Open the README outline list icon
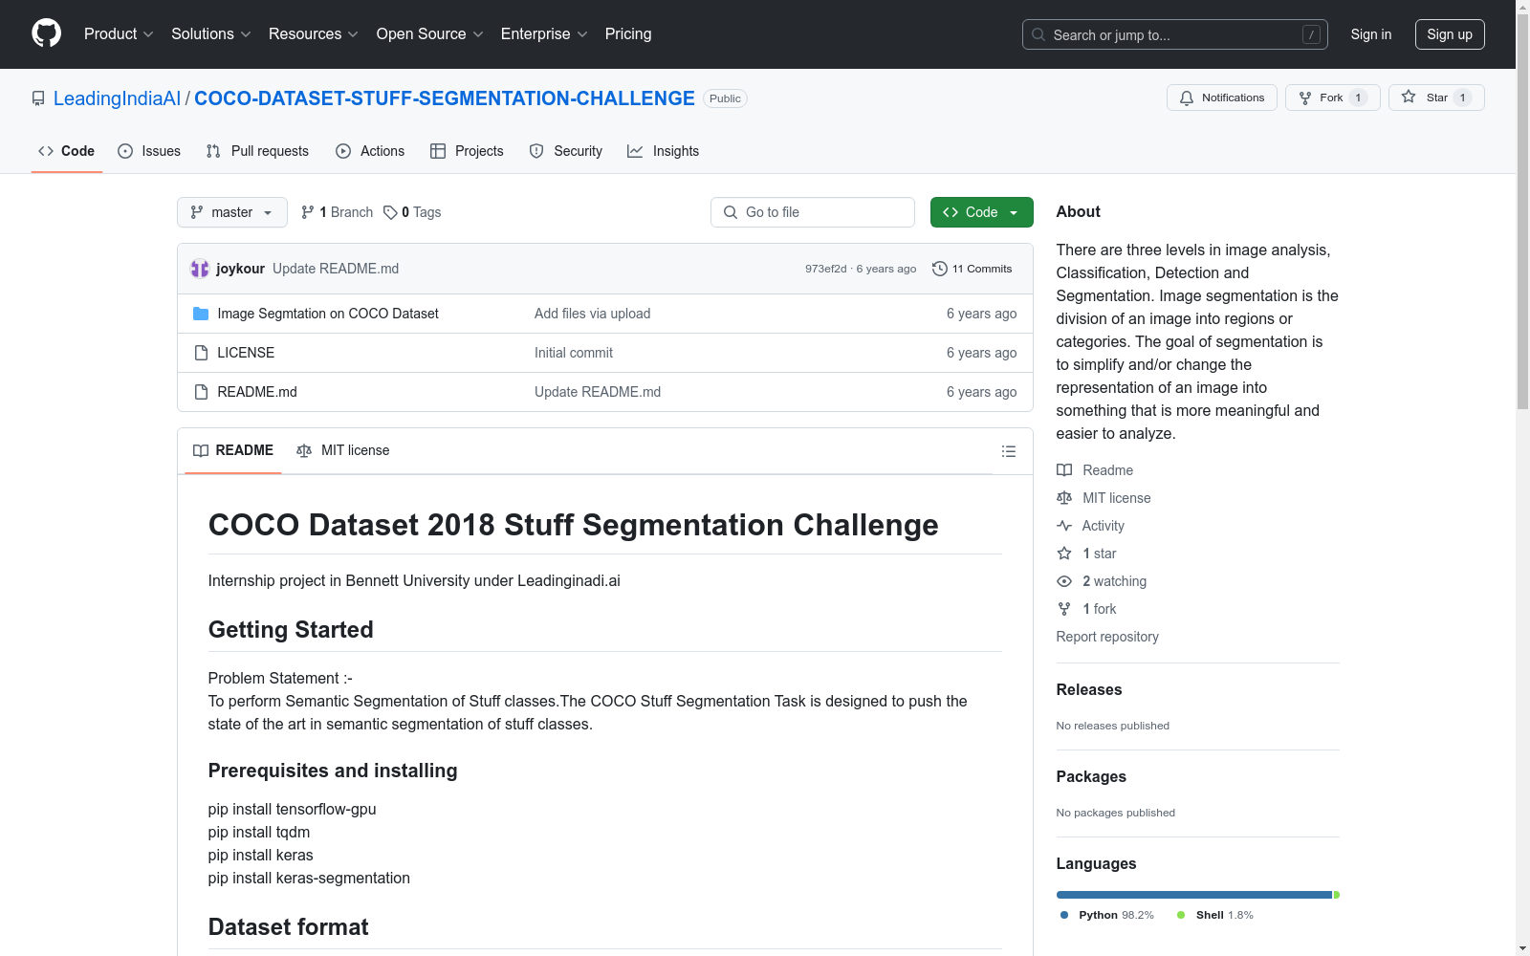The image size is (1530, 956). tap(1009, 451)
